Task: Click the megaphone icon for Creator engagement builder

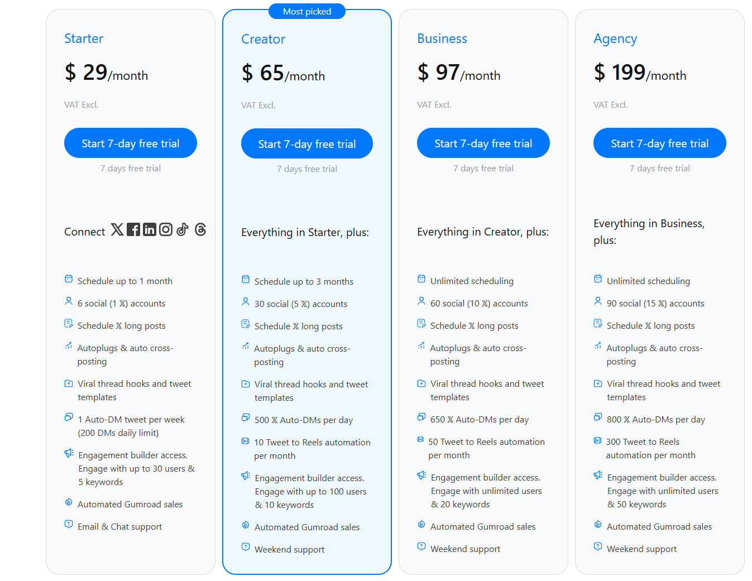Action: (x=246, y=475)
